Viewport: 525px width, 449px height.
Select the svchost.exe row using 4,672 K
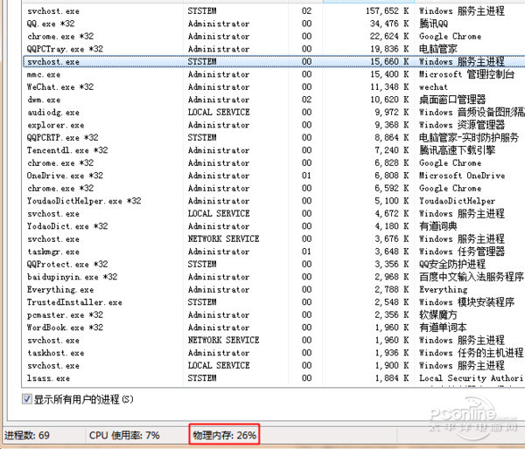point(274,214)
